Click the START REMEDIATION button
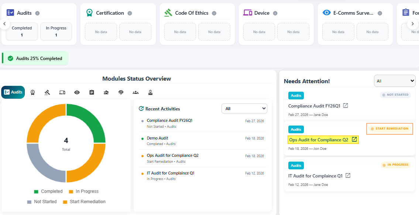The width and height of the screenshot is (419, 215). click(389, 129)
